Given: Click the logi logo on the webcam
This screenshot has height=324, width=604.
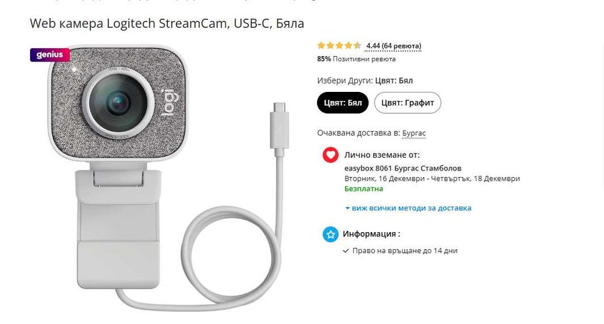Looking at the screenshot, I should click(167, 103).
